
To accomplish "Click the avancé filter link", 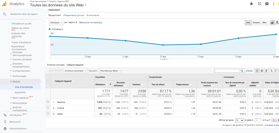I will (249, 71).
